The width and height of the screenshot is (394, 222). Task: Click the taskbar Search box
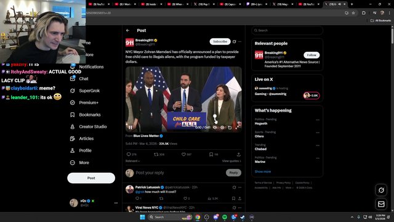coord(170,217)
